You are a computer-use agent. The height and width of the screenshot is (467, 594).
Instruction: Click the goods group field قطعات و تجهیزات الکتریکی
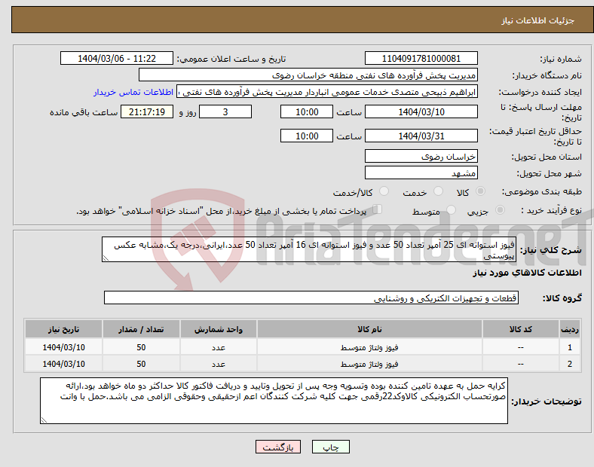311,298
